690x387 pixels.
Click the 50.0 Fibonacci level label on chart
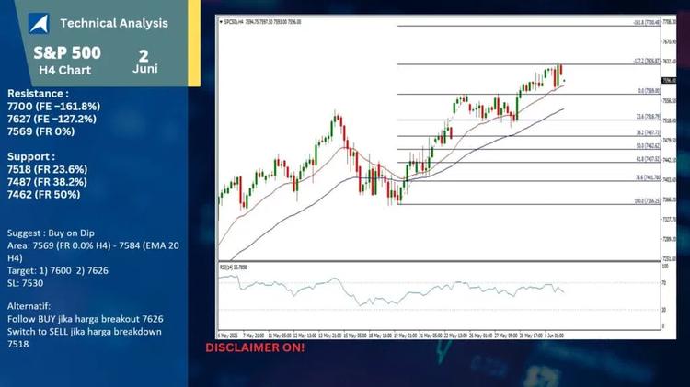pos(649,146)
